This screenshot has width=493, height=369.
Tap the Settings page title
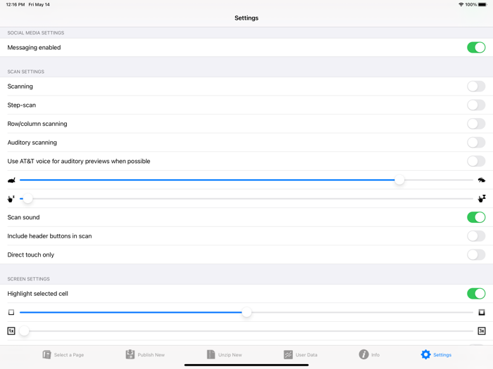click(246, 18)
